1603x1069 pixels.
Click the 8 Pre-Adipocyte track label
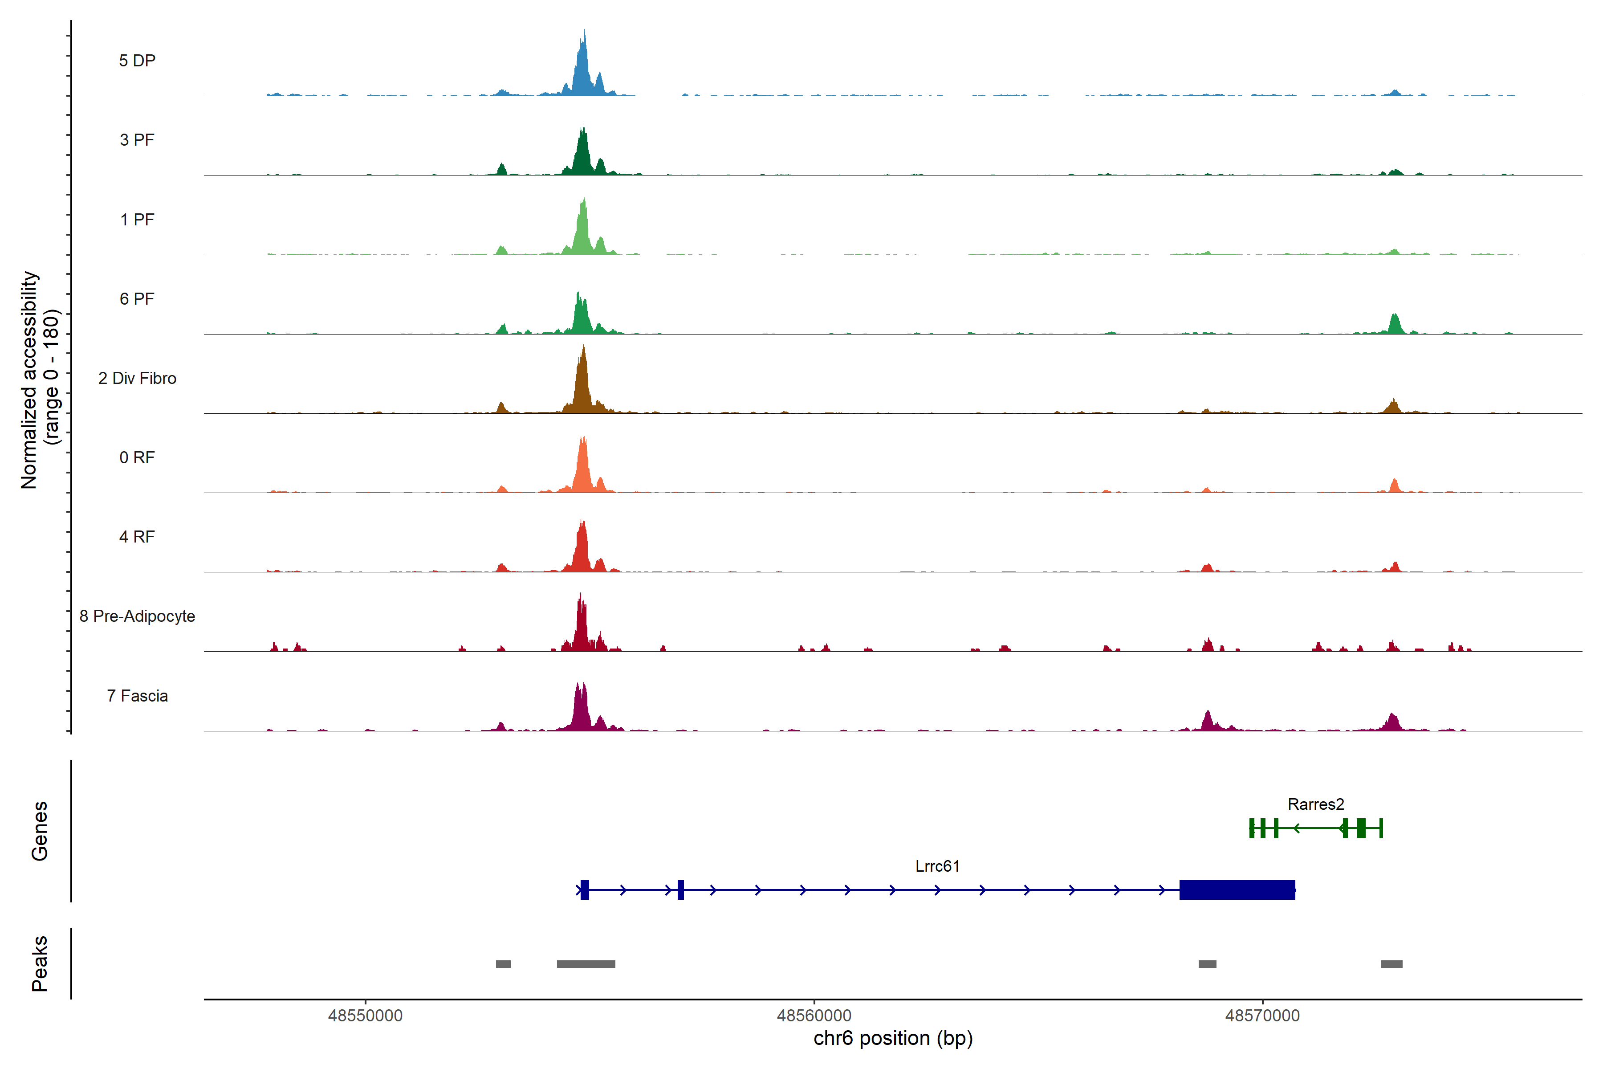(137, 616)
